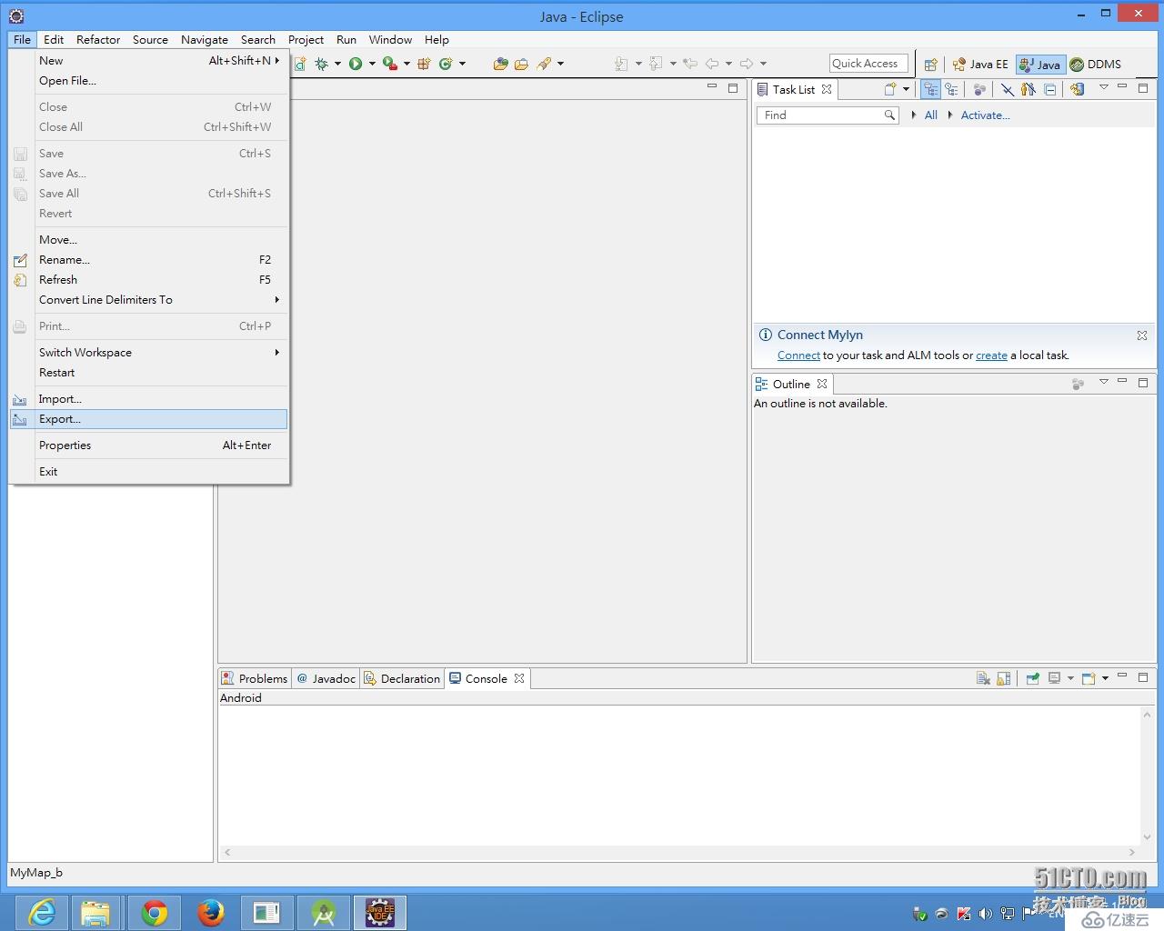The image size is (1164, 931).
Task: Switch to the Javadoc tab
Action: [326, 679]
